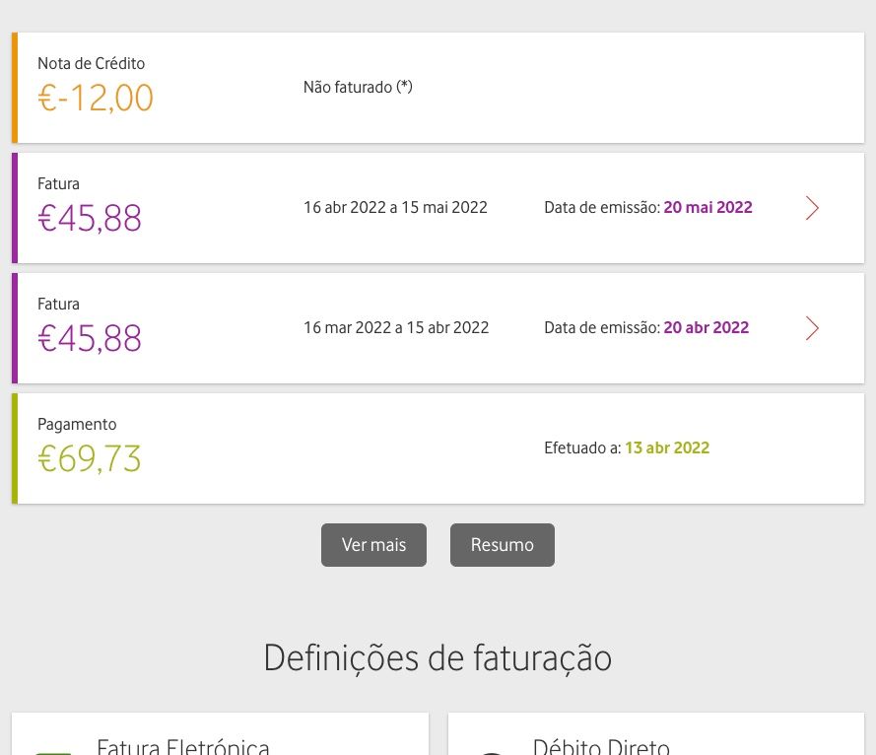The width and height of the screenshot is (876, 755).
Task: Click the Definições de faturação heading
Action: (x=438, y=657)
